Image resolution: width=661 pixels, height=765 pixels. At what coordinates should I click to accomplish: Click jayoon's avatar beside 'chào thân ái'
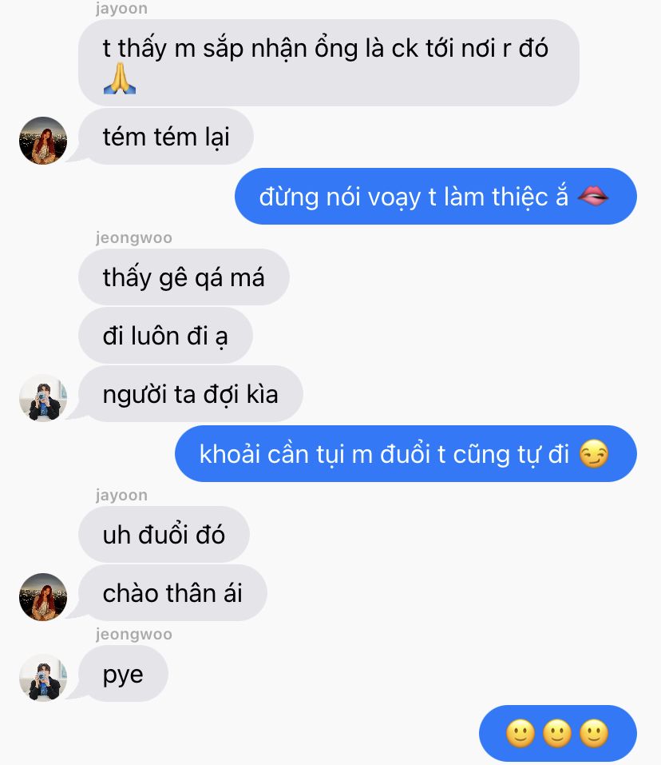pyautogui.click(x=43, y=596)
